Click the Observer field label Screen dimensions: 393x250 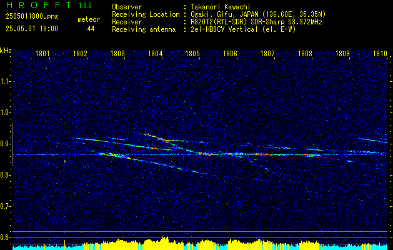127,7
